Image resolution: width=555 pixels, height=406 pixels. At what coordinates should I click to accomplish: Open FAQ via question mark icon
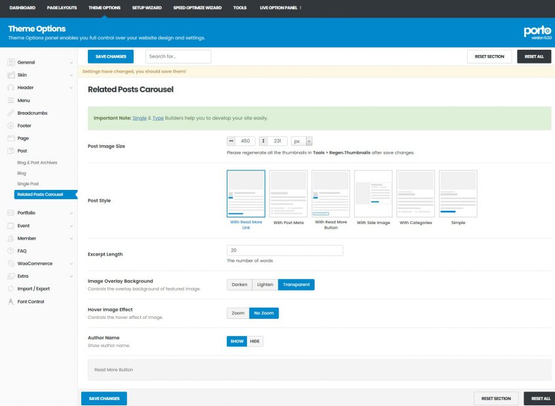[10, 251]
